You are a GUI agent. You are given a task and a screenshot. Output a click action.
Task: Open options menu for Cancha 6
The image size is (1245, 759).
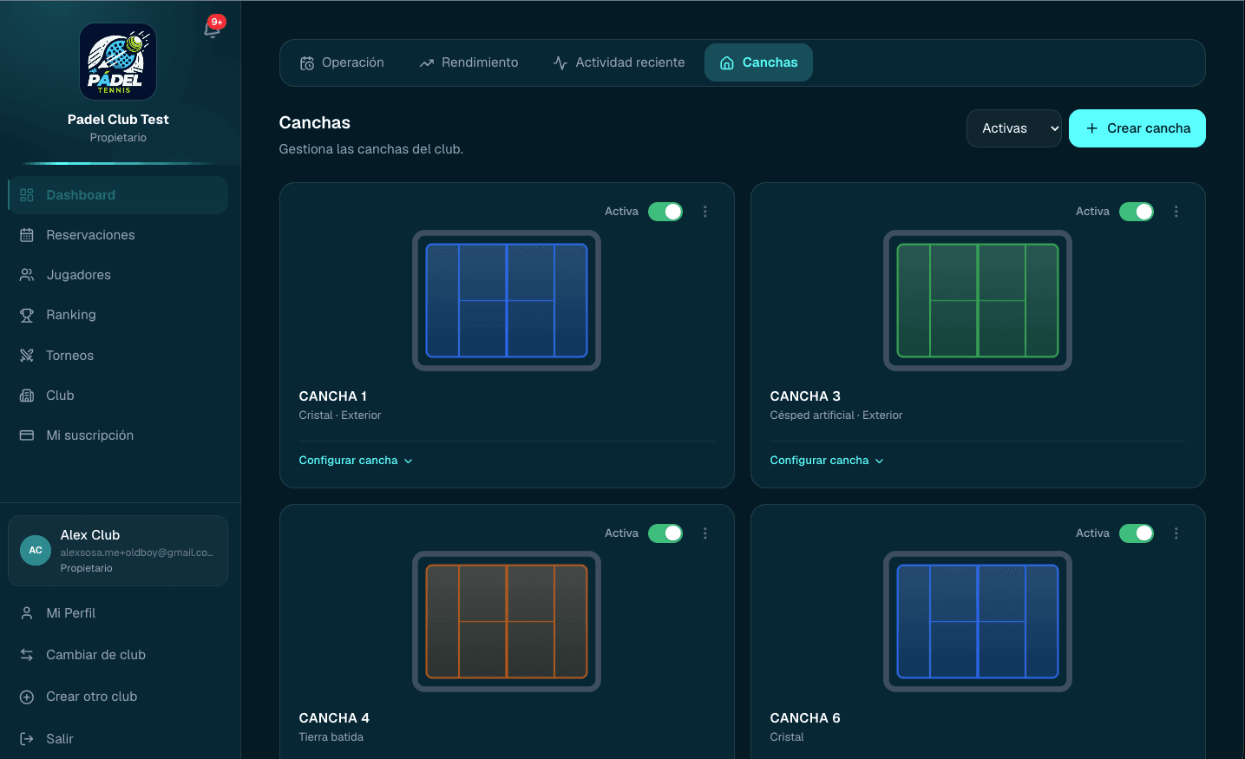(1176, 533)
